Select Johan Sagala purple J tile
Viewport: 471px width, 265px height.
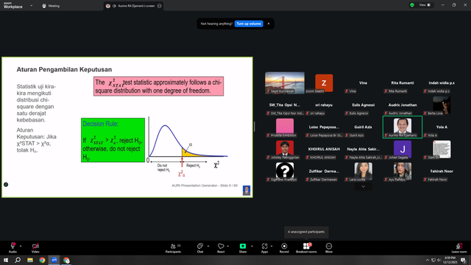(403, 149)
